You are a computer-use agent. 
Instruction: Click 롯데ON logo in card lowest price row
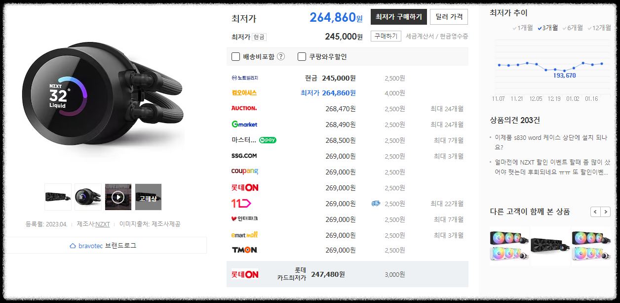(245, 274)
